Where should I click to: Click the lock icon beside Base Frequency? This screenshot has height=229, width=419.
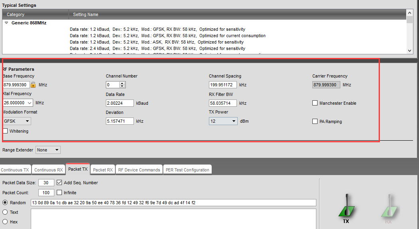33,85
